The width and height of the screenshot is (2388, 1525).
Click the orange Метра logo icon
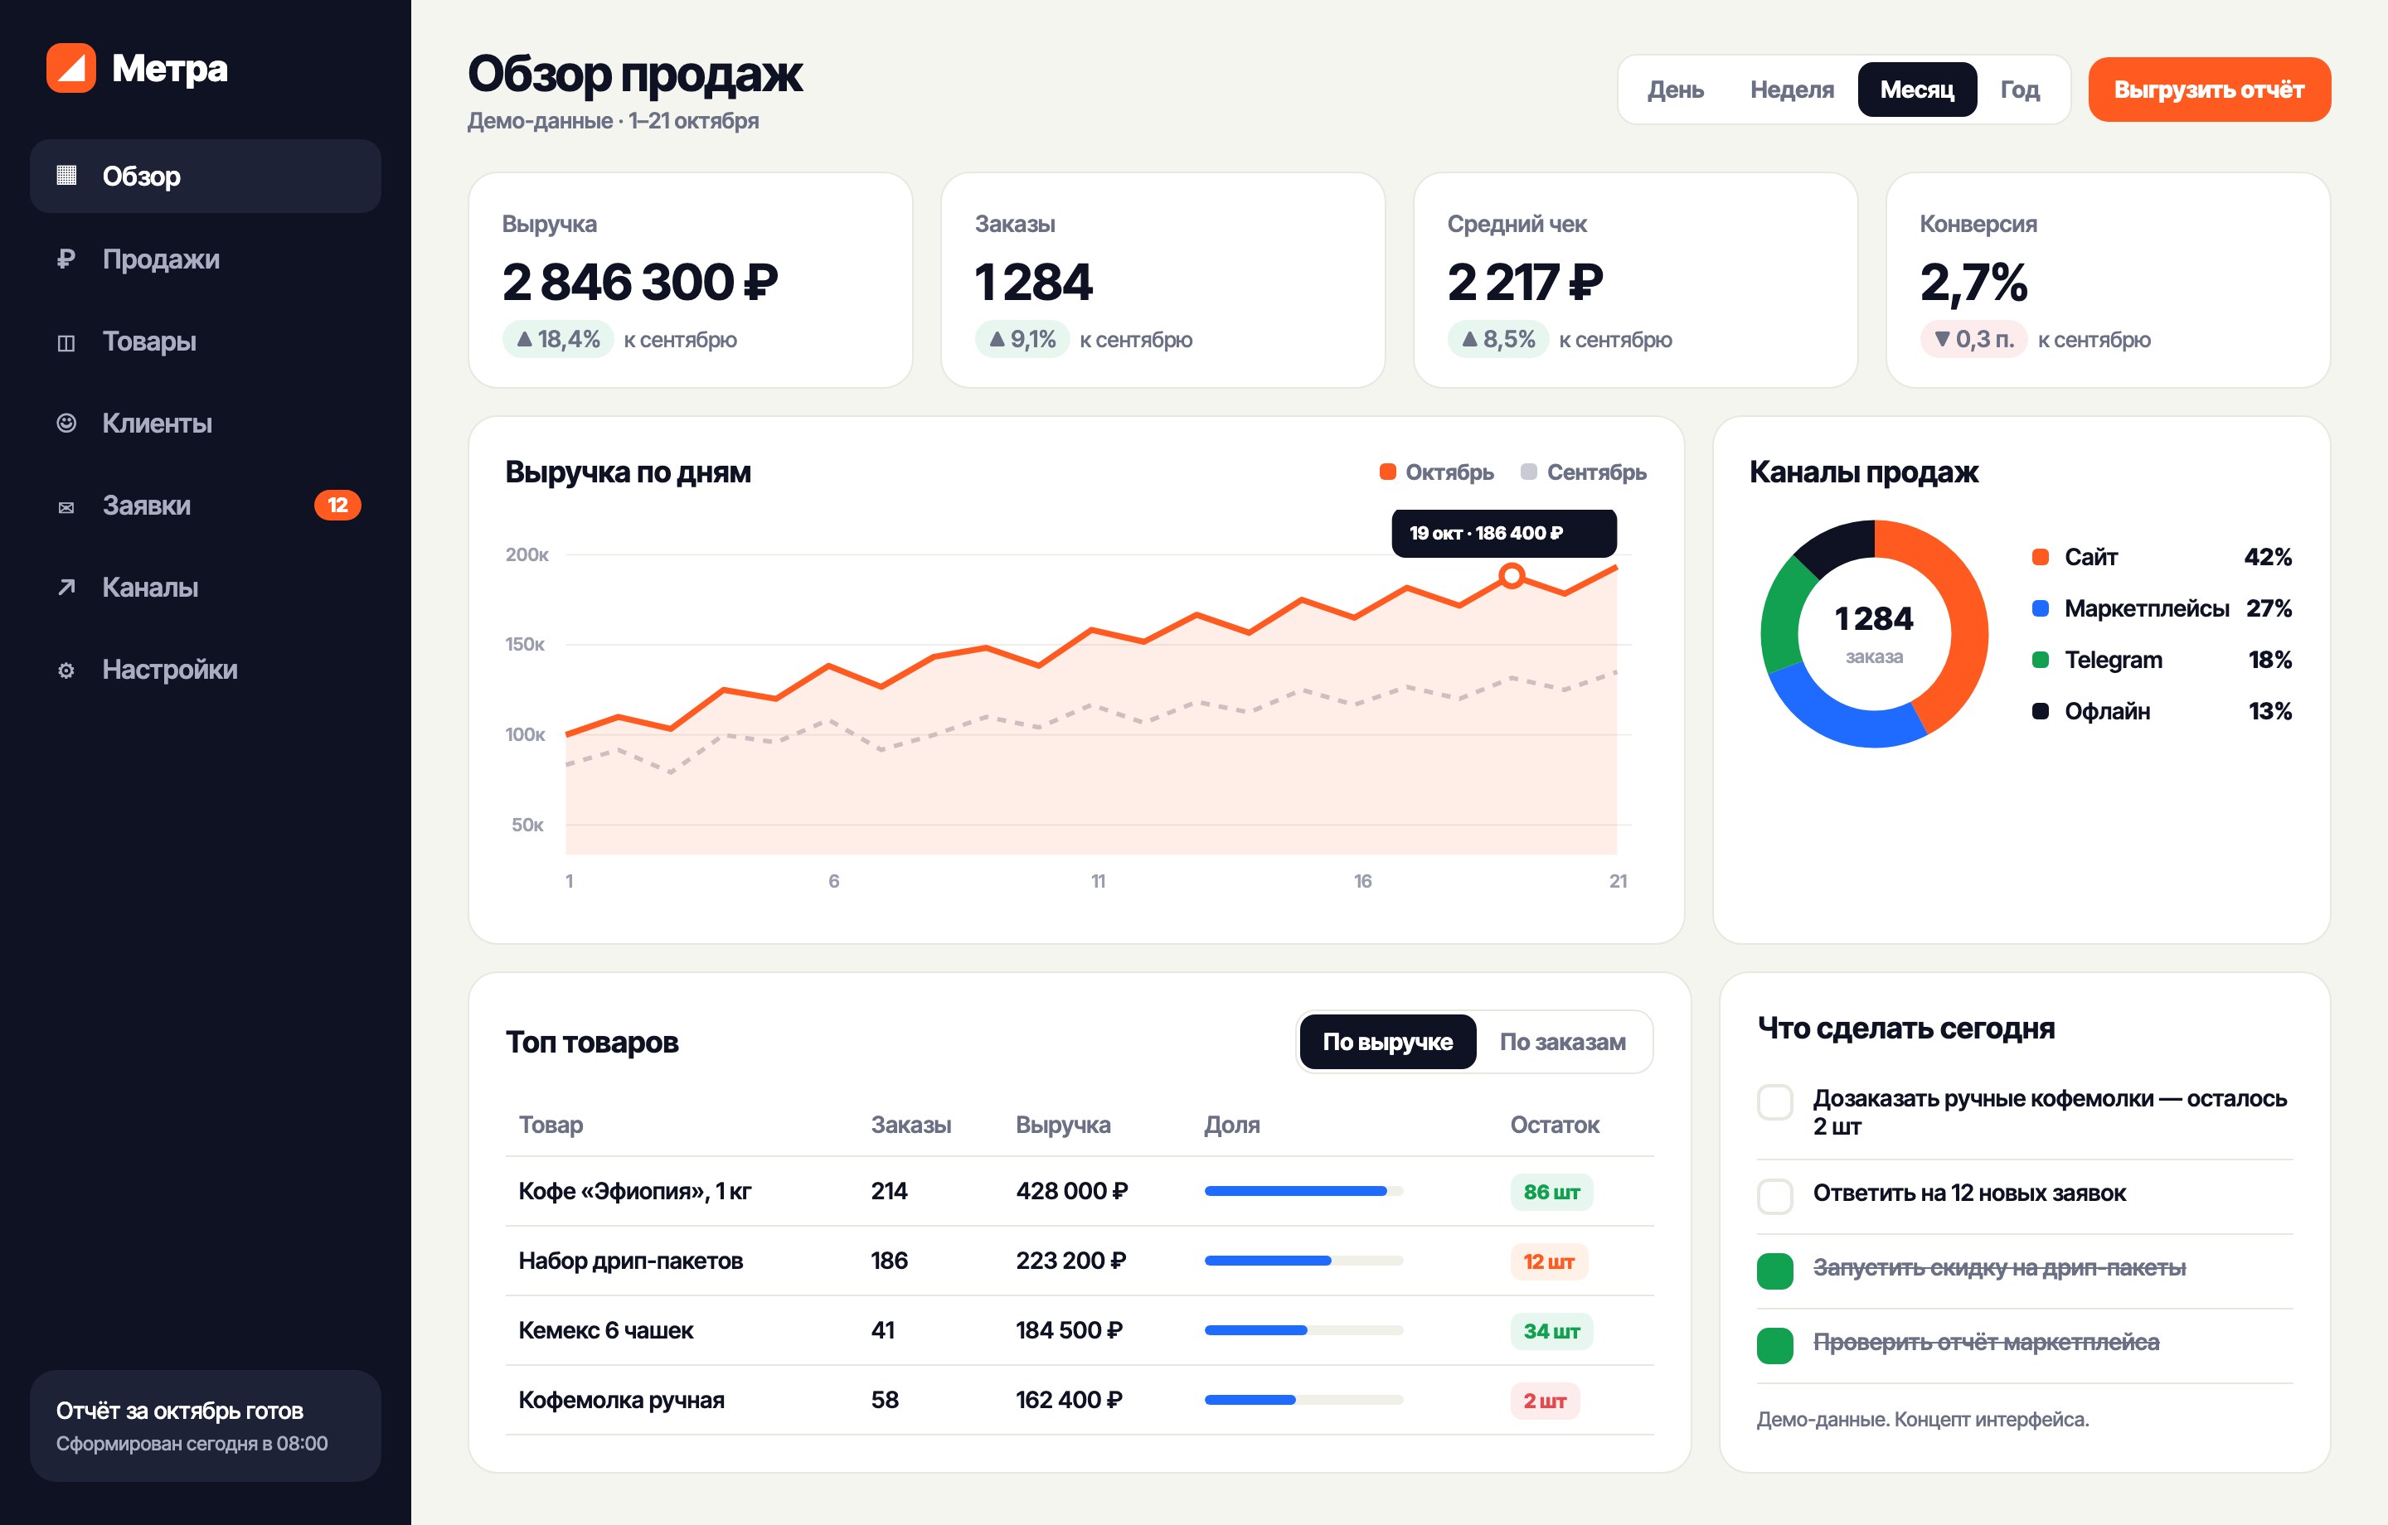click(70, 69)
